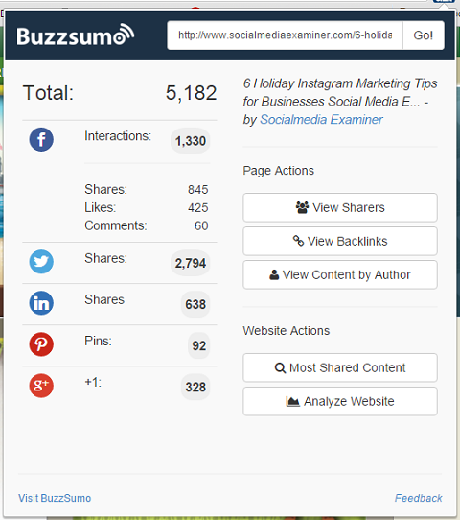The image size is (460, 520).
Task: Click the people icon on View Sharers
Action: pos(302,207)
